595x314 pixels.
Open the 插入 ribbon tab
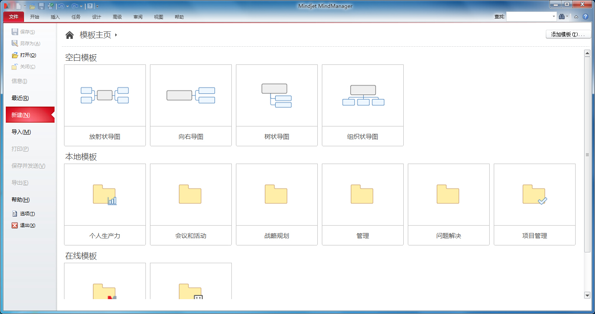tap(55, 17)
